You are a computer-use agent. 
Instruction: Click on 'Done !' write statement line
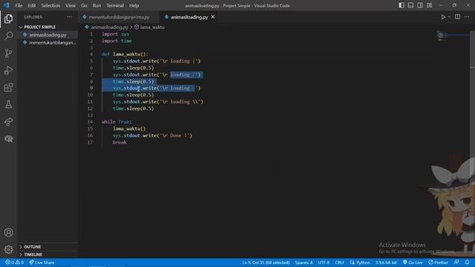point(152,135)
